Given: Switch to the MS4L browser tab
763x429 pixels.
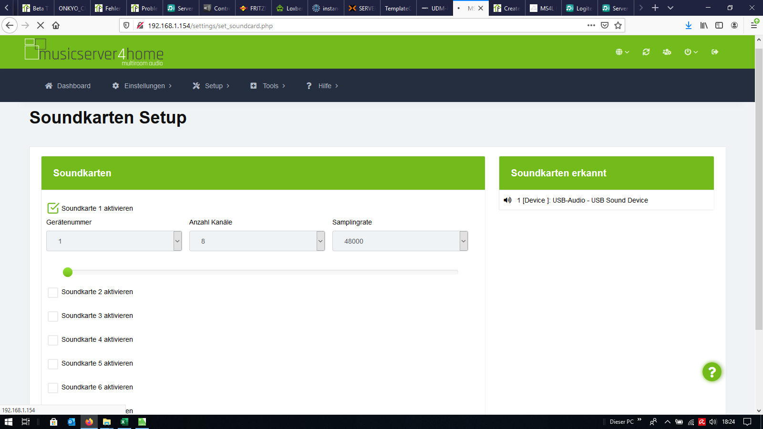Looking at the screenshot, I should click(x=543, y=8).
